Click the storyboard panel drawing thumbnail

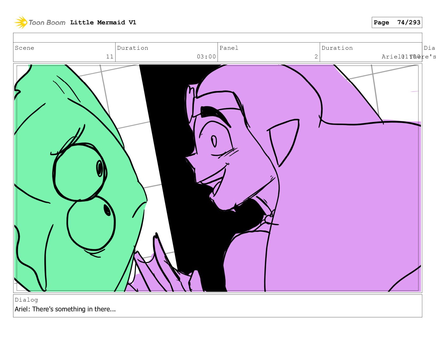tap(217, 178)
